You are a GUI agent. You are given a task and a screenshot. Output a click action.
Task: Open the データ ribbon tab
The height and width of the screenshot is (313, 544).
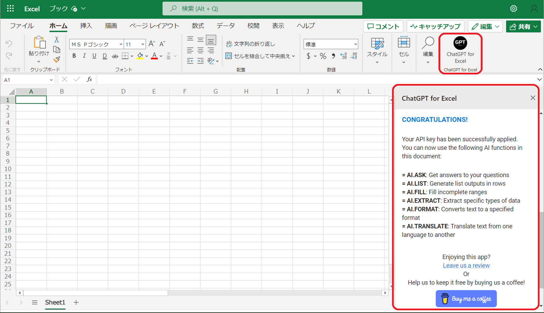coord(225,26)
